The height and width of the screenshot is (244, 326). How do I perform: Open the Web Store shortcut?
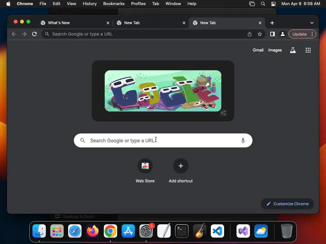point(145,171)
